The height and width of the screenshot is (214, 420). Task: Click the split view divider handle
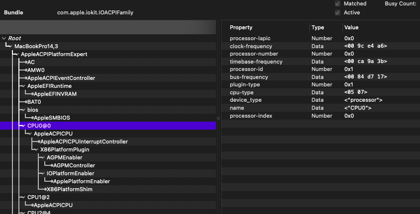tap(218, 118)
